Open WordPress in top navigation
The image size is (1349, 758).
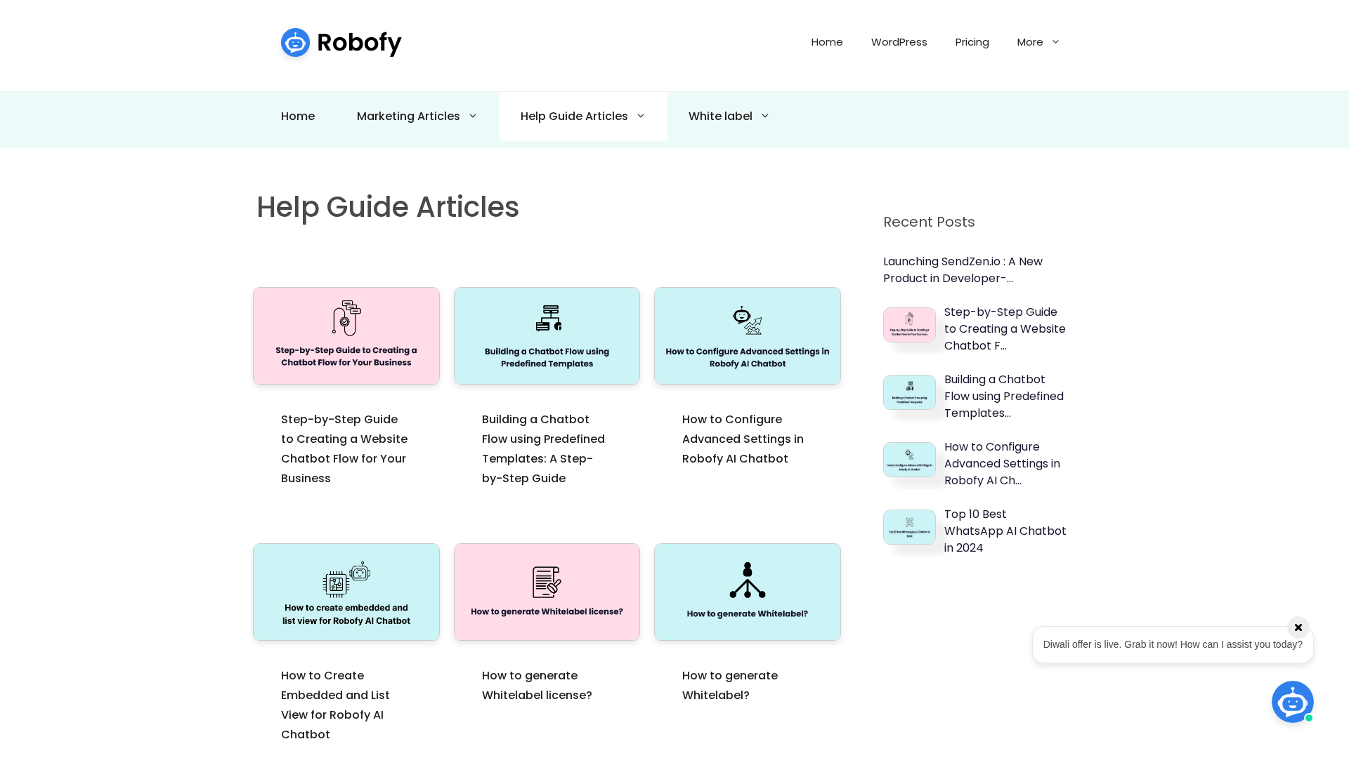click(x=899, y=42)
